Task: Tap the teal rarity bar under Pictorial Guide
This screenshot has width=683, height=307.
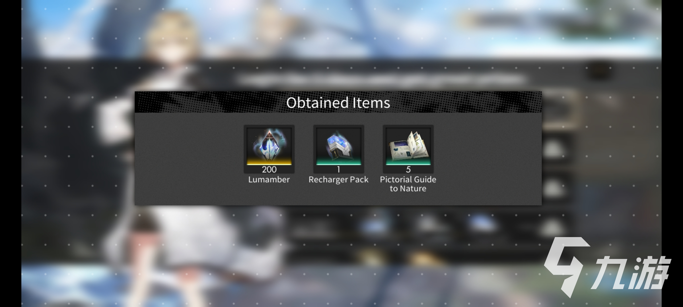Action: pos(408,163)
